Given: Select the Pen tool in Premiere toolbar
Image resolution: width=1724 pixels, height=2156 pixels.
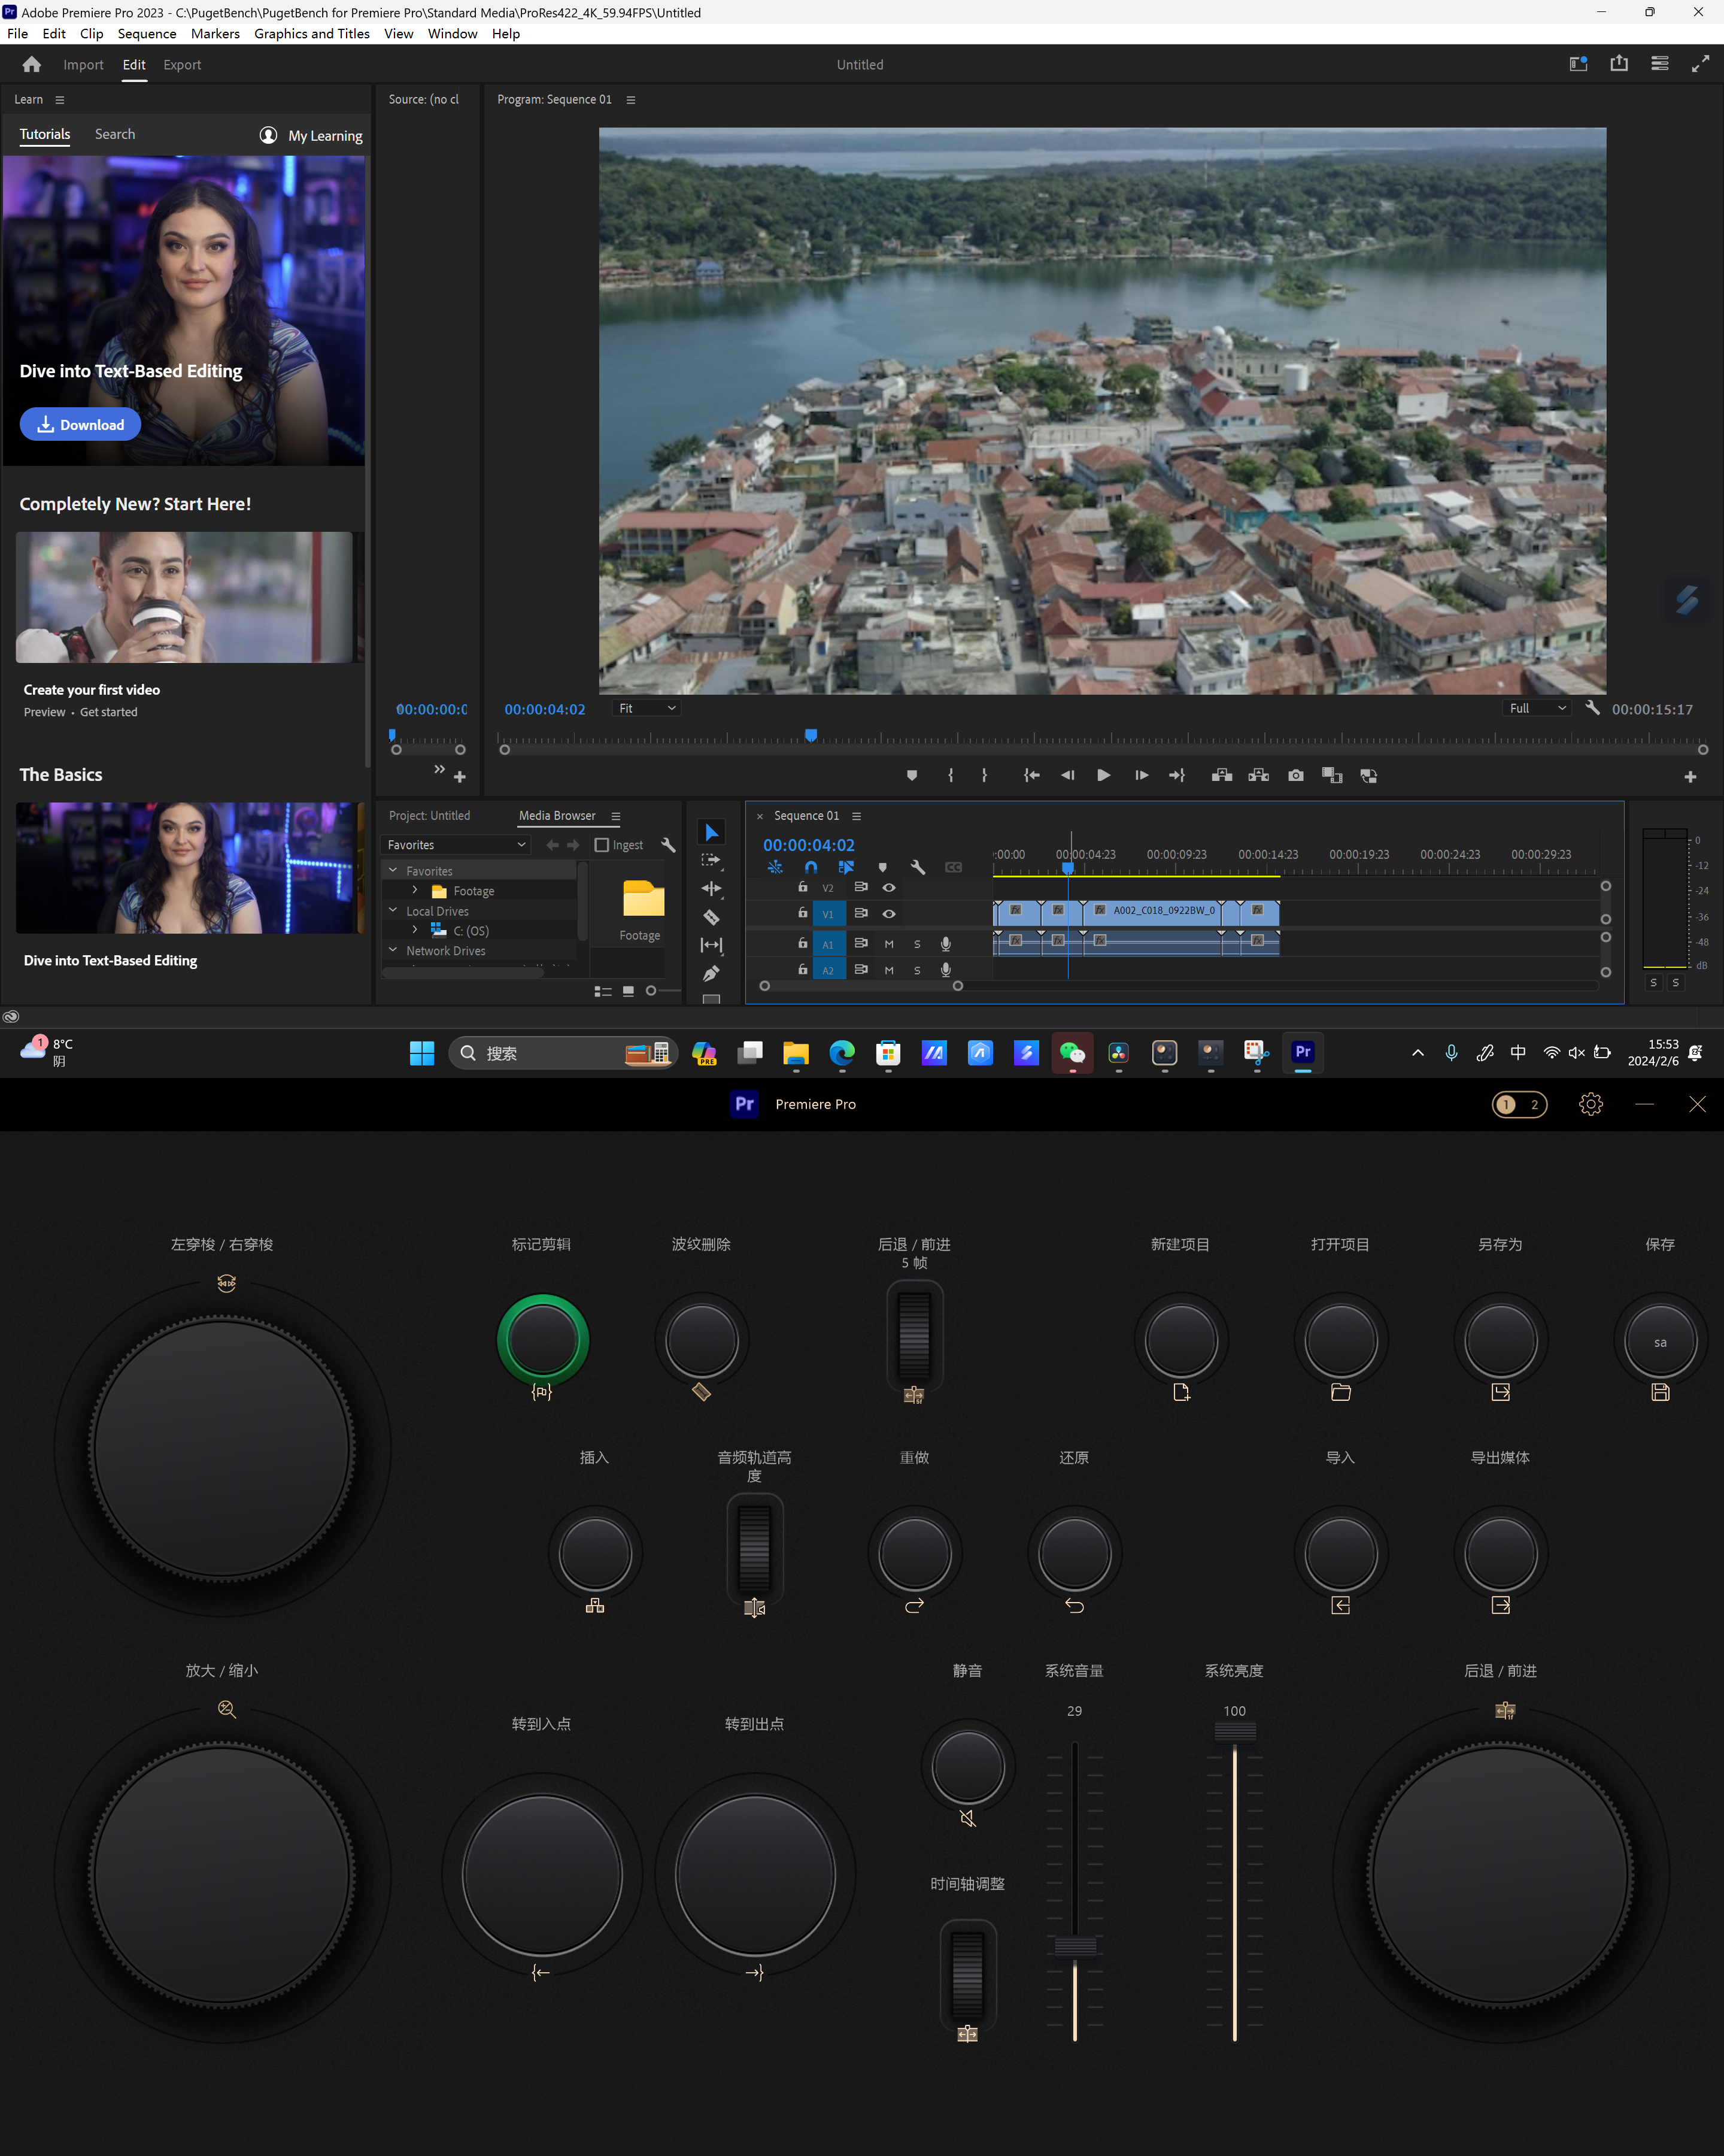Looking at the screenshot, I should (x=711, y=973).
